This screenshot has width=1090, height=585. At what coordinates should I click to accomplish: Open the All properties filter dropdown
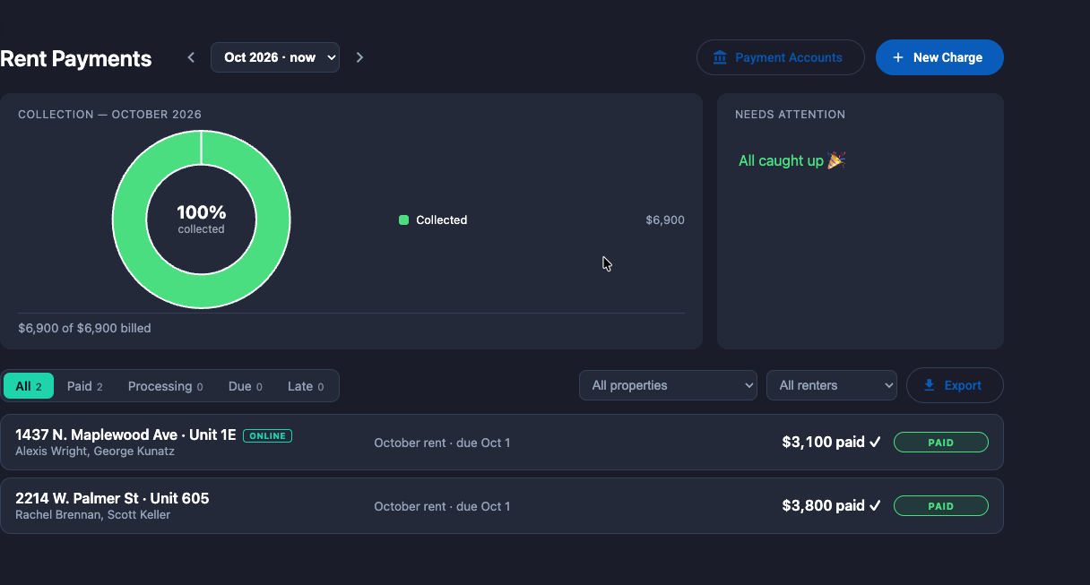click(x=668, y=385)
